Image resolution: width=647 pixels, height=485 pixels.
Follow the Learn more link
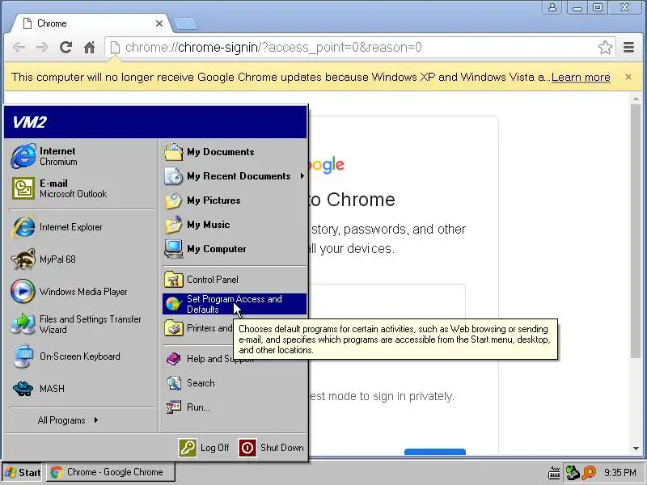581,77
